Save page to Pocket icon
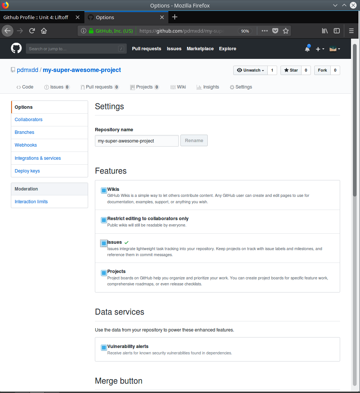The image size is (360, 393). [275, 31]
